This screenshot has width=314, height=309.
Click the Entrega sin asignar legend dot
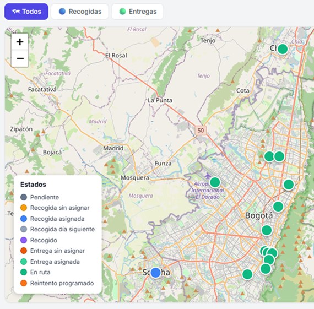(x=24, y=251)
